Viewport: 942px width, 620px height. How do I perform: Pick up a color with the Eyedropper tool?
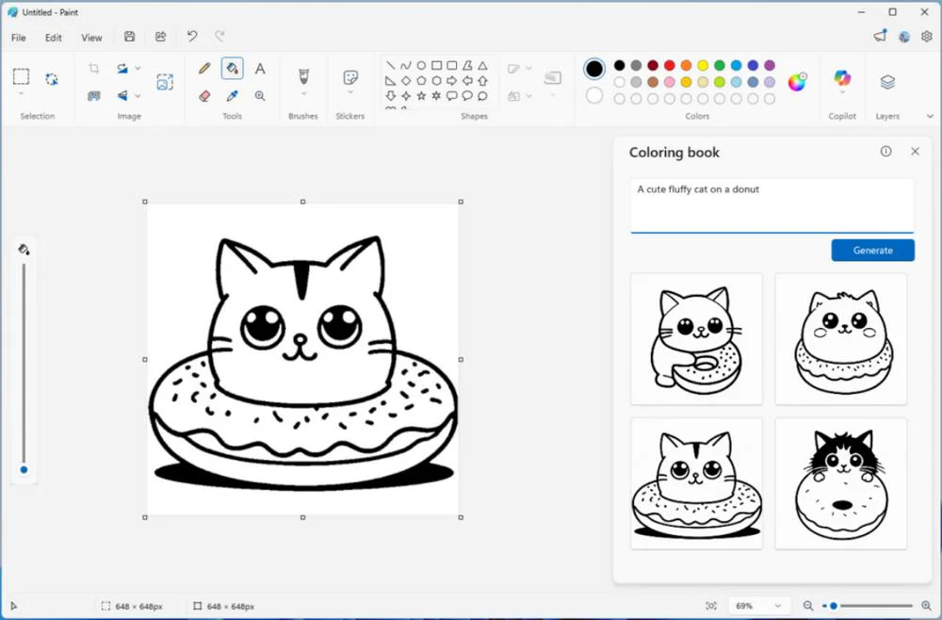(x=232, y=95)
